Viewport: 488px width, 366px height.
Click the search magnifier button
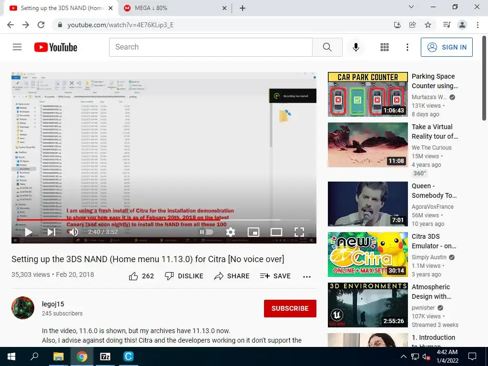327,47
